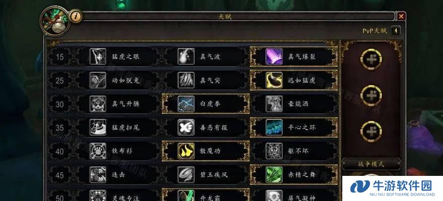
Task: Collapse the PvP天赋 panel arrow
Action: coord(396,31)
